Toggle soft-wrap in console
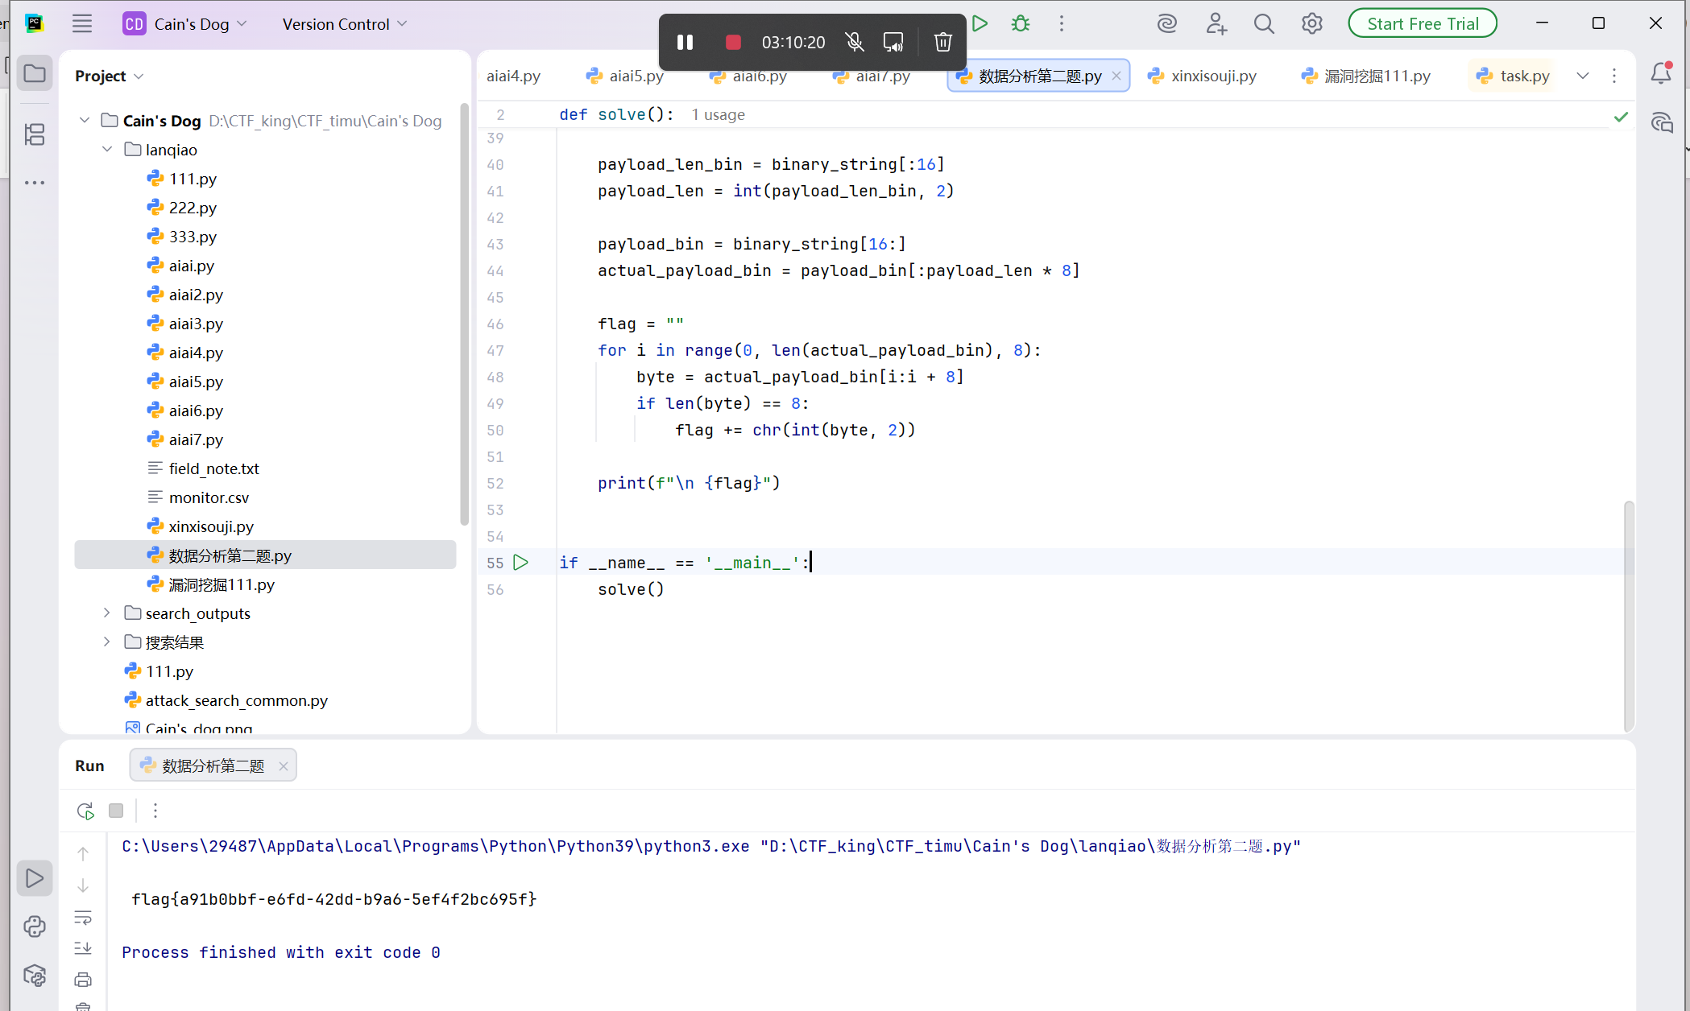Viewport: 1690px width, 1011px height. tap(83, 917)
